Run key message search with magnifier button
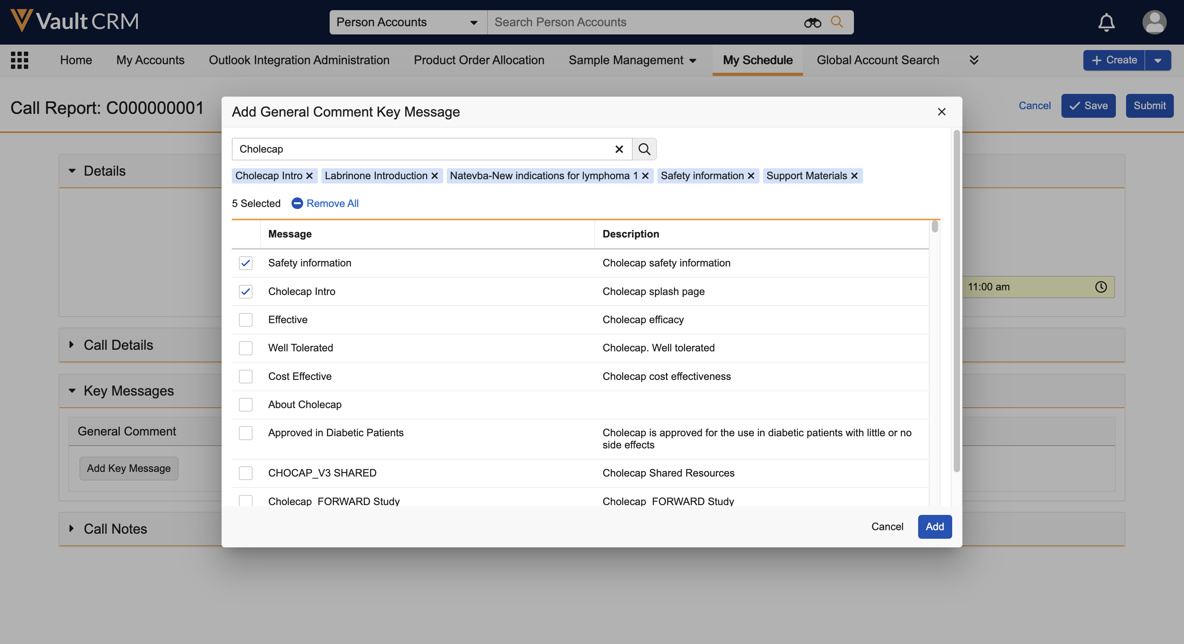The width and height of the screenshot is (1184, 644). (x=644, y=149)
